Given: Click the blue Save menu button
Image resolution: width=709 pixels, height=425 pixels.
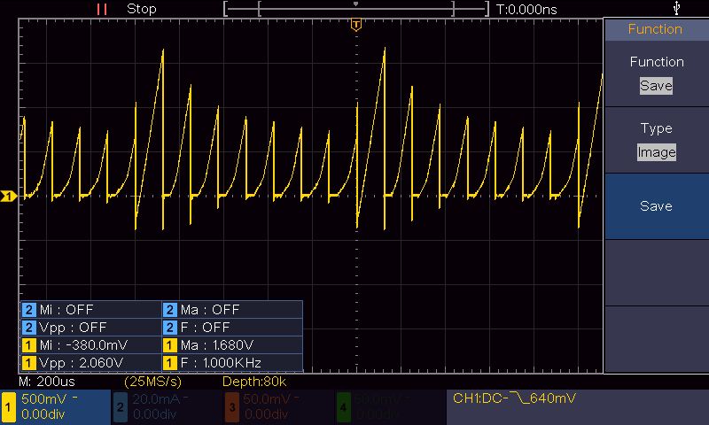Looking at the screenshot, I should click(656, 206).
